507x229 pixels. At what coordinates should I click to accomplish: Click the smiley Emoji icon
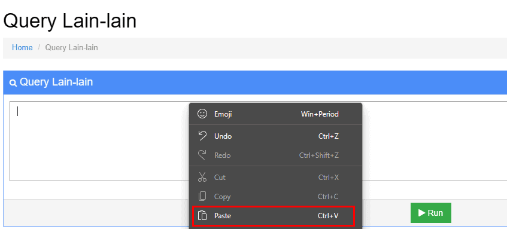pos(202,114)
